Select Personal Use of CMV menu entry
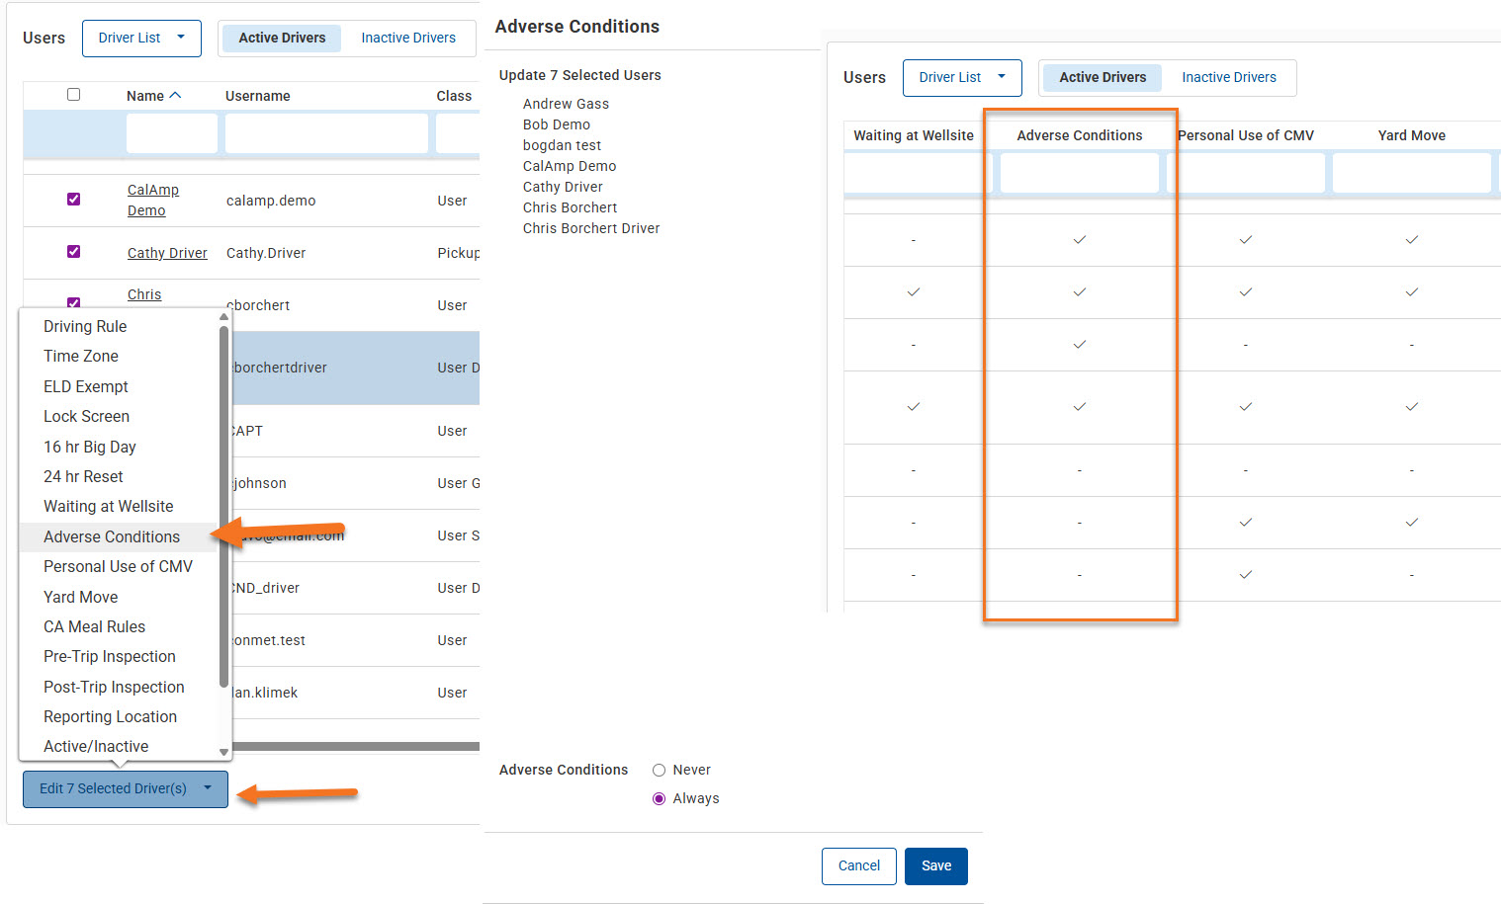1501x904 pixels. point(118,566)
